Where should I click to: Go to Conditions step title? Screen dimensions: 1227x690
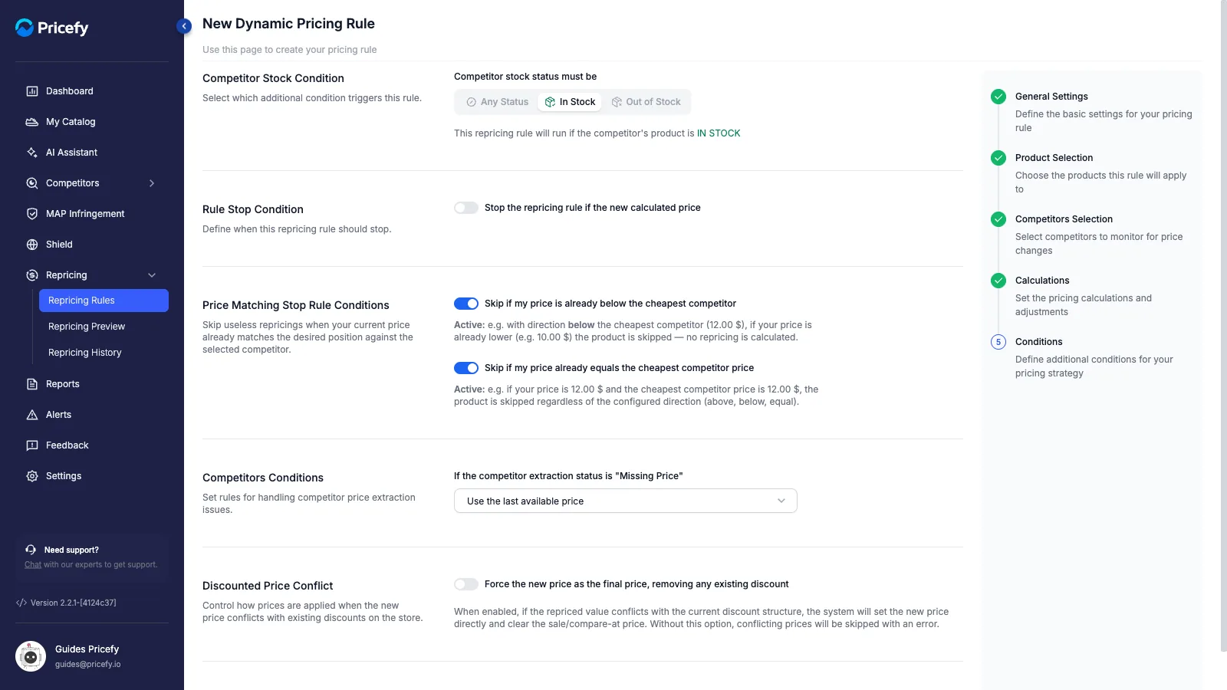click(1038, 342)
